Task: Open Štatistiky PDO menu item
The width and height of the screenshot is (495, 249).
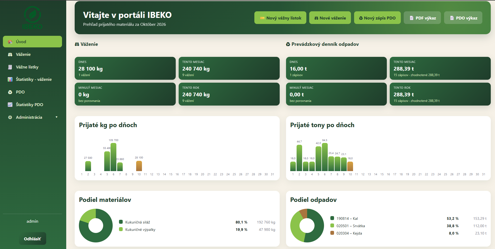Action: click(32, 104)
